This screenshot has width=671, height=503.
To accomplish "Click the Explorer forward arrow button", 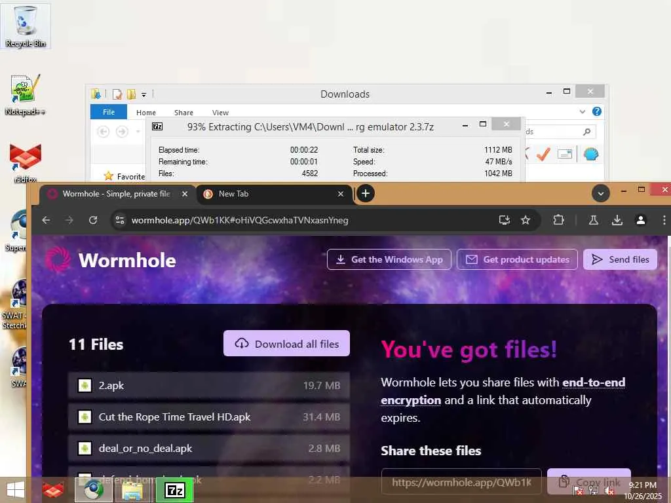I will tap(122, 132).
